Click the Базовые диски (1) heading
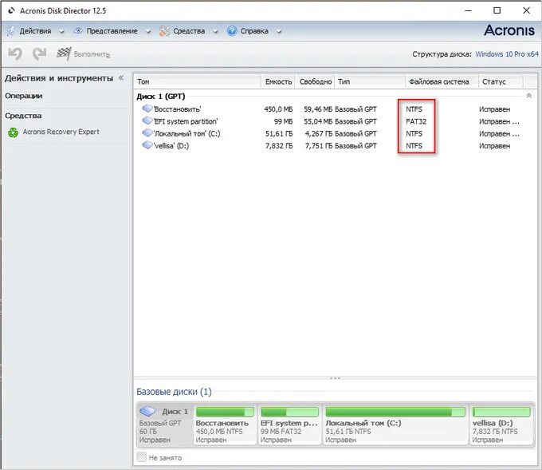This screenshot has width=542, height=470. (x=174, y=392)
